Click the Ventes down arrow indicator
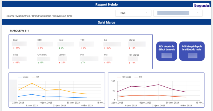The width and height of the screenshot is (213, 111). click(60, 63)
